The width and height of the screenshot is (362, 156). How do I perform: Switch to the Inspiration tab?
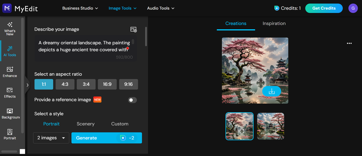pos(274,23)
